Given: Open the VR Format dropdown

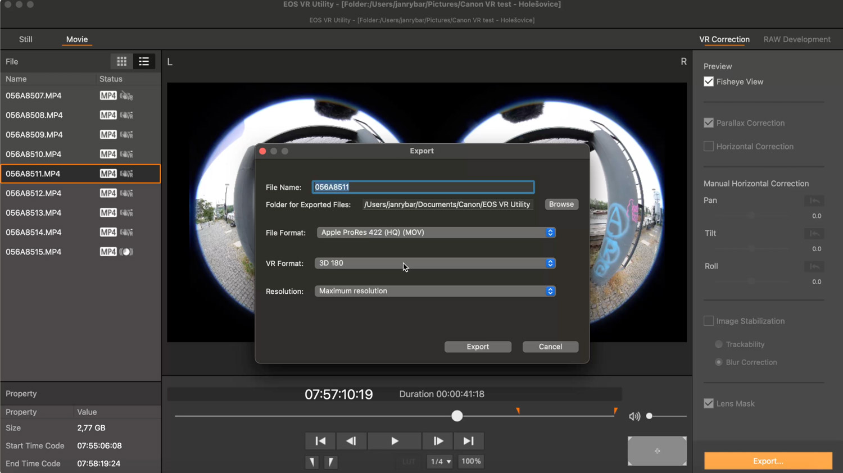Looking at the screenshot, I should pyautogui.click(x=435, y=263).
